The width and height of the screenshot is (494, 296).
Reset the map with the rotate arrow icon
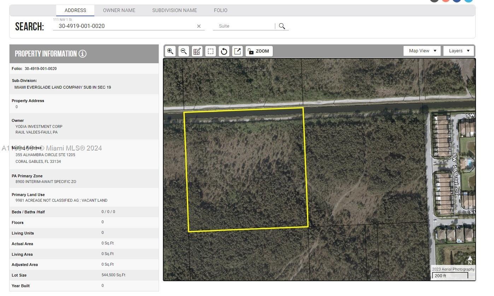pyautogui.click(x=224, y=51)
